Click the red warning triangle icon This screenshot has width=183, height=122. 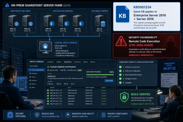[121, 41]
